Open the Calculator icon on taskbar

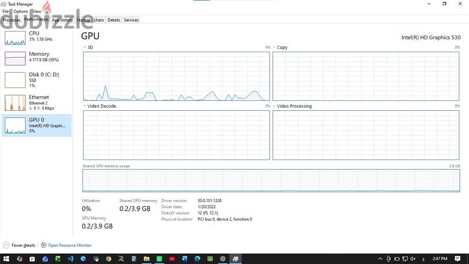[x=134, y=259]
